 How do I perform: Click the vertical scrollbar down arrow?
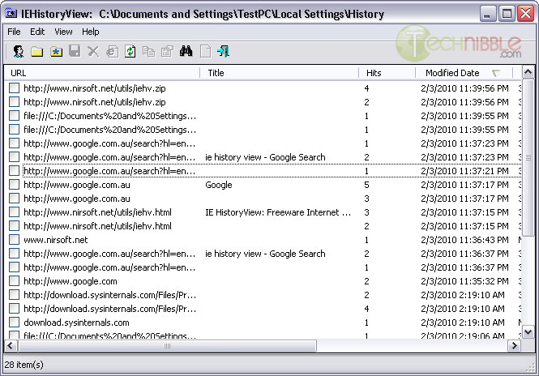[x=528, y=332]
